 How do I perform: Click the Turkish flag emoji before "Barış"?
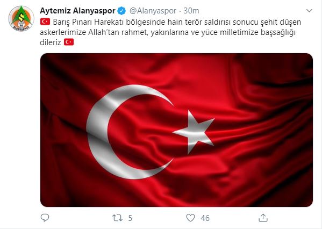click(45, 22)
